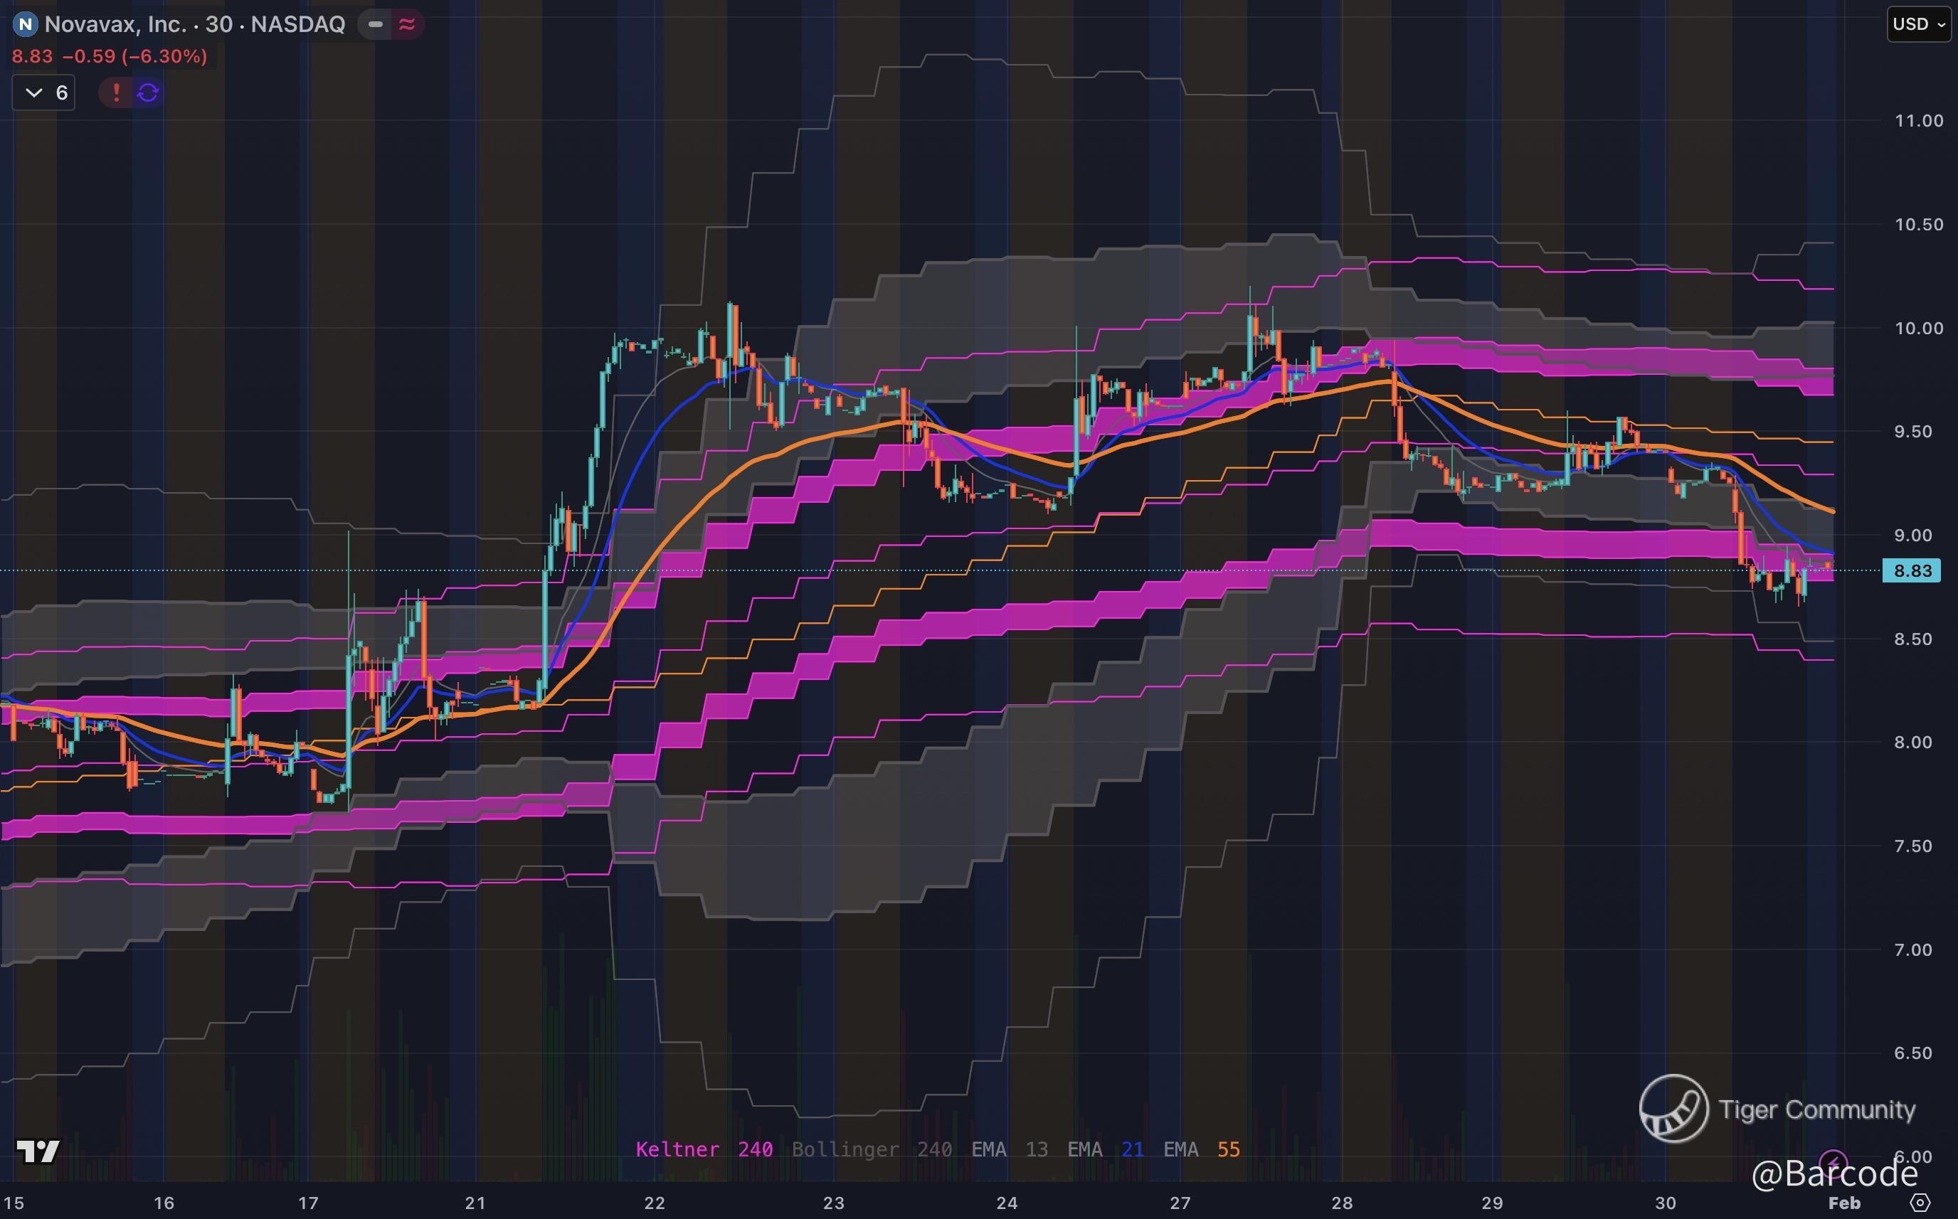
Task: Open chart settings hexagon icon
Action: click(x=1921, y=1203)
